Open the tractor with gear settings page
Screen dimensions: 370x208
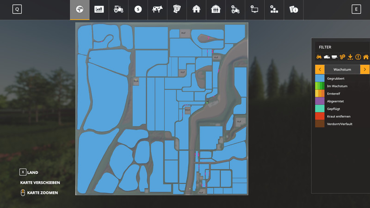coord(235,10)
